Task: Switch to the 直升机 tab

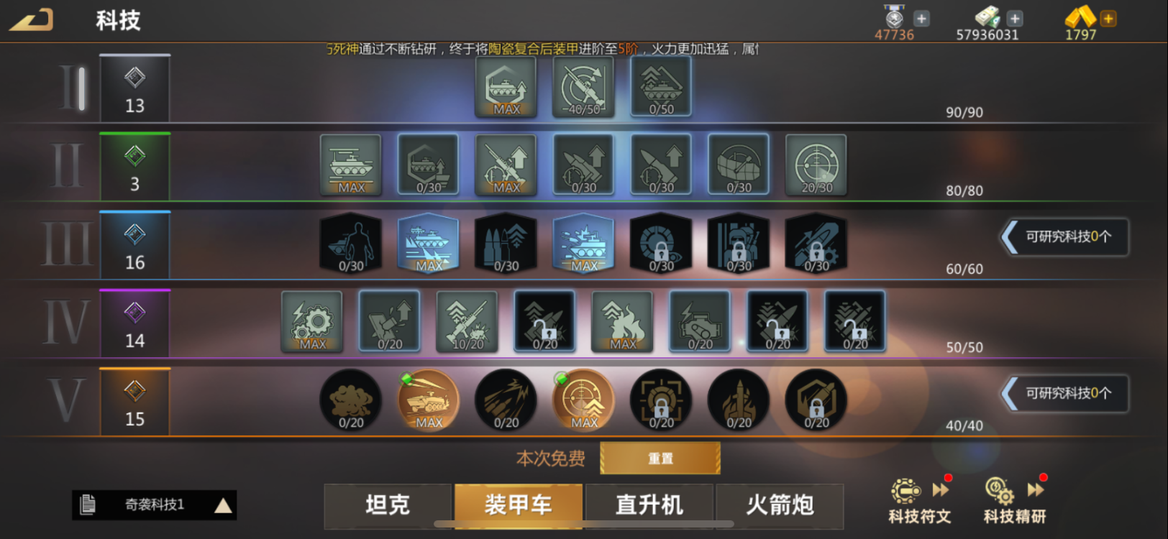Action: [649, 505]
